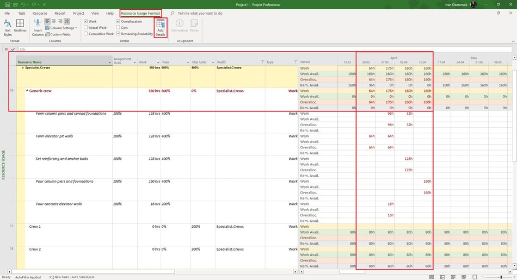Open the Help tab
The height and width of the screenshot is (280, 517).
point(110,13)
